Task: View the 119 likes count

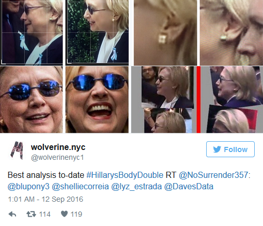Action: 76,214
